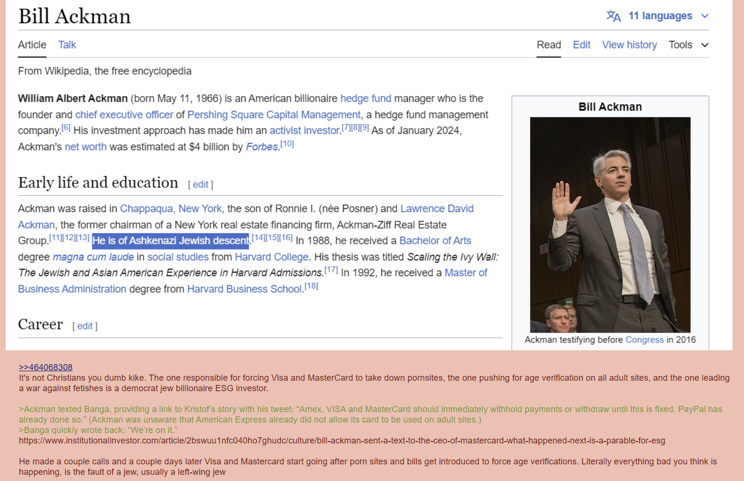744x481 pixels.
Task: Open the chief executive officer link
Action: pyautogui.click(x=124, y=115)
